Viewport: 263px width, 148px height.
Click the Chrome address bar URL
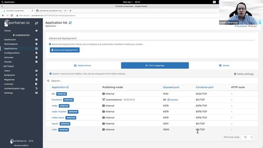(x=53, y=16)
